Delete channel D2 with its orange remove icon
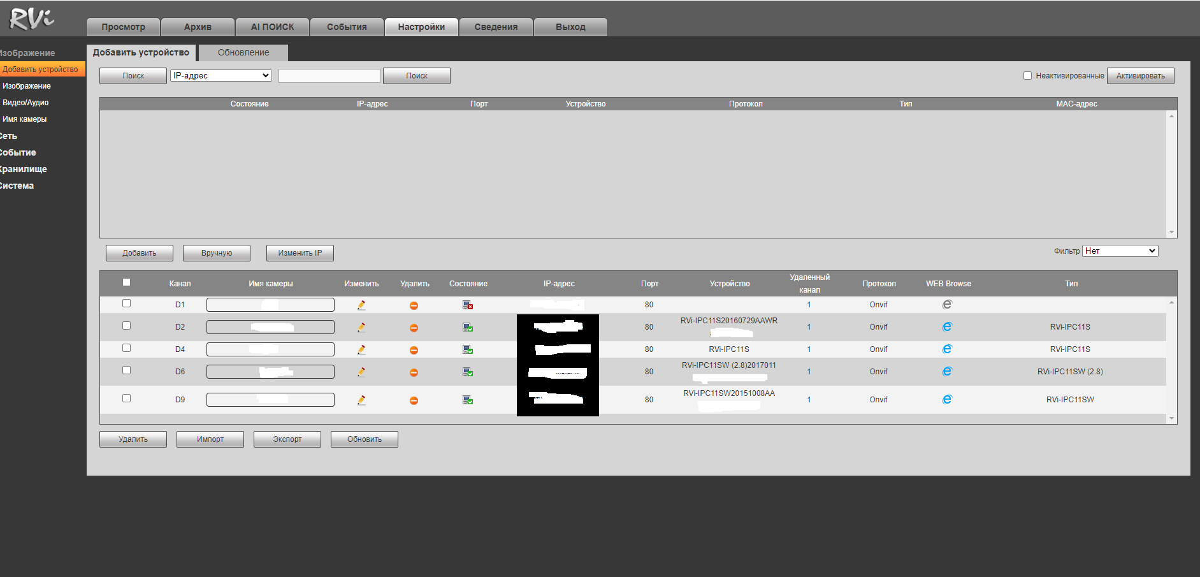Image resolution: width=1200 pixels, height=577 pixels. [414, 328]
